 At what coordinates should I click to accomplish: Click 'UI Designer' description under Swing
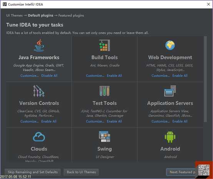[x=105, y=157]
